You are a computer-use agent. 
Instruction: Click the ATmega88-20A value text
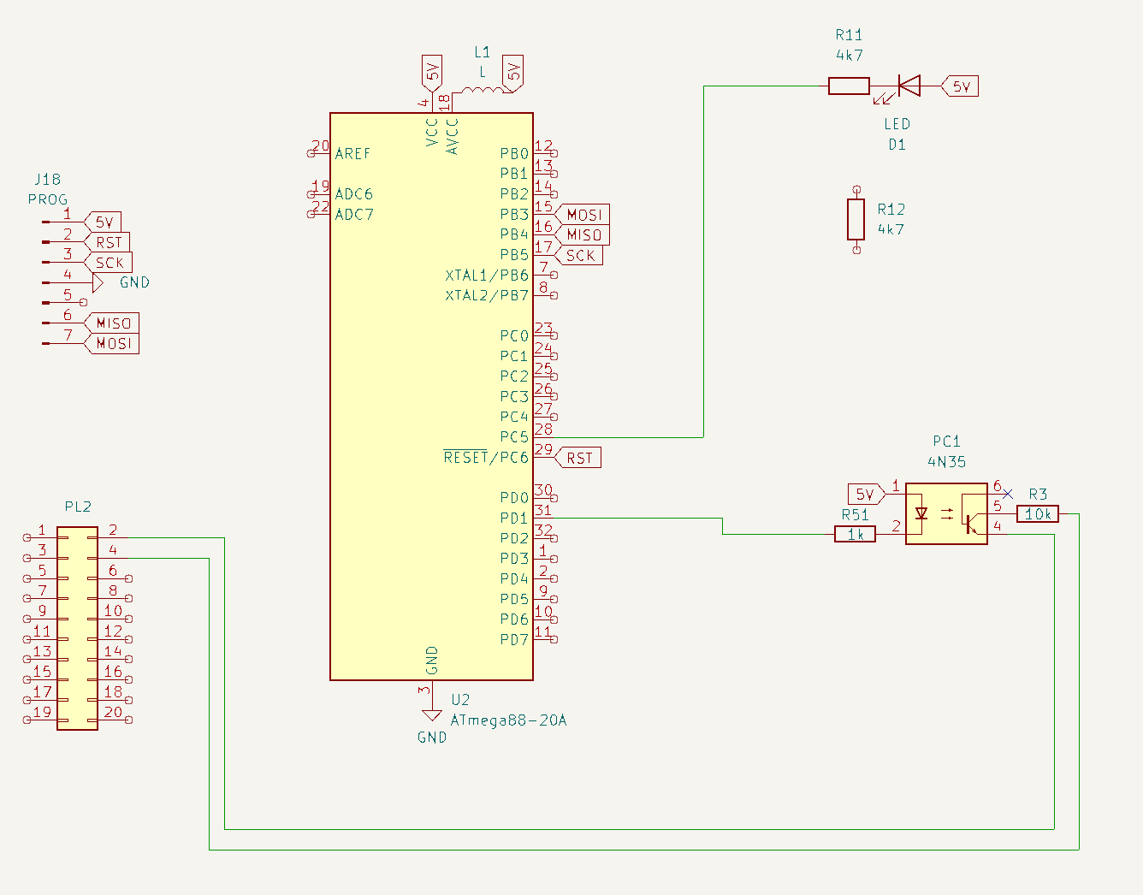(x=508, y=720)
